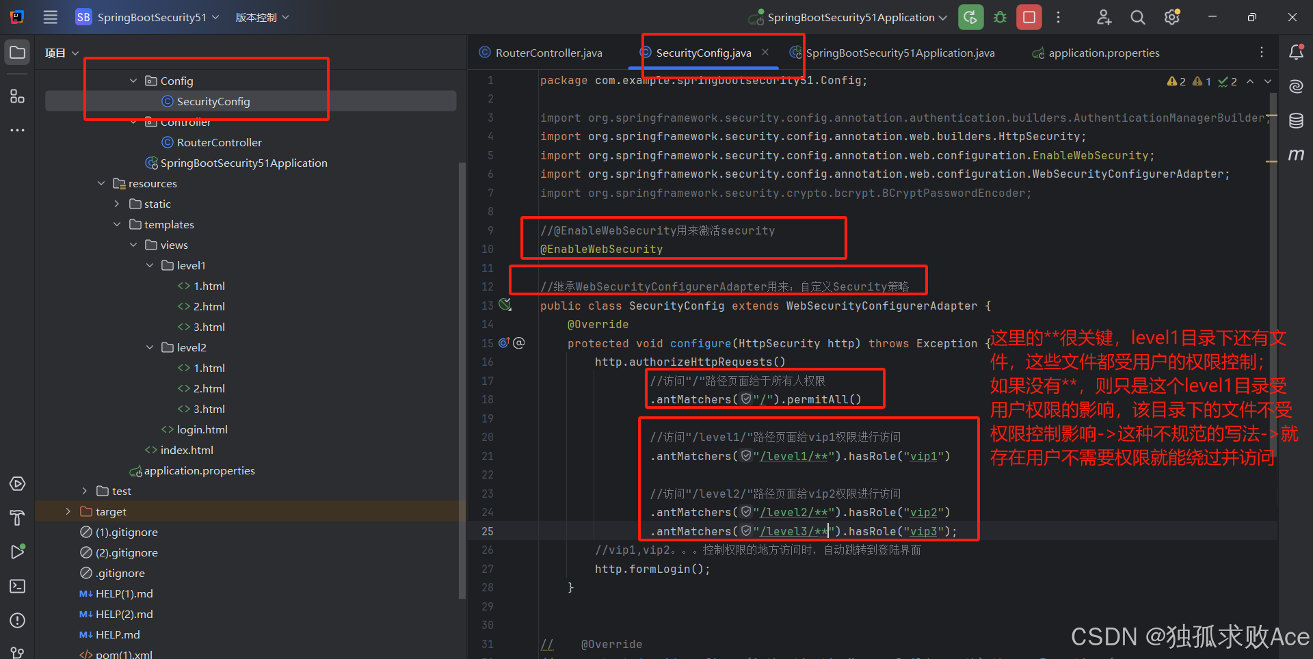This screenshot has width=1313, height=659.
Task: Stop the running application
Action: tap(1029, 17)
